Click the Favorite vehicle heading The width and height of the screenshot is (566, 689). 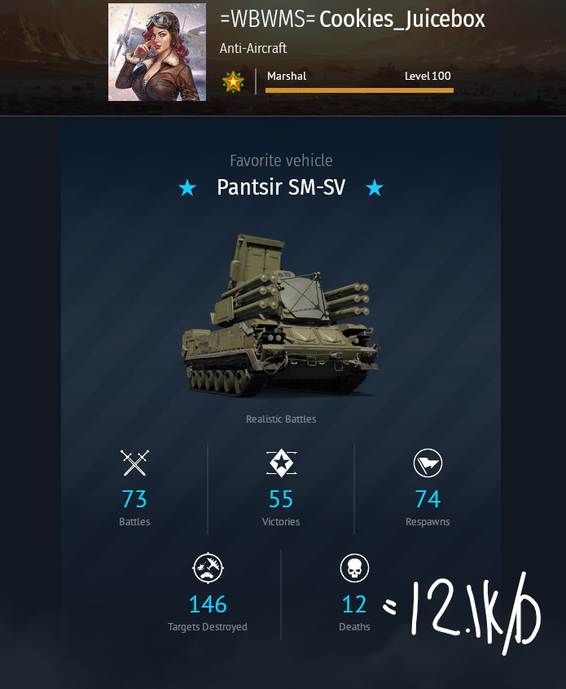[x=281, y=160]
